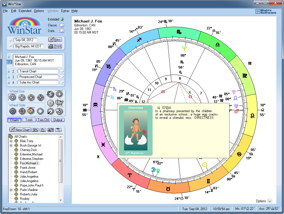
Task: Click the chart list vertical scrollbar thumb
Action: coord(60,161)
